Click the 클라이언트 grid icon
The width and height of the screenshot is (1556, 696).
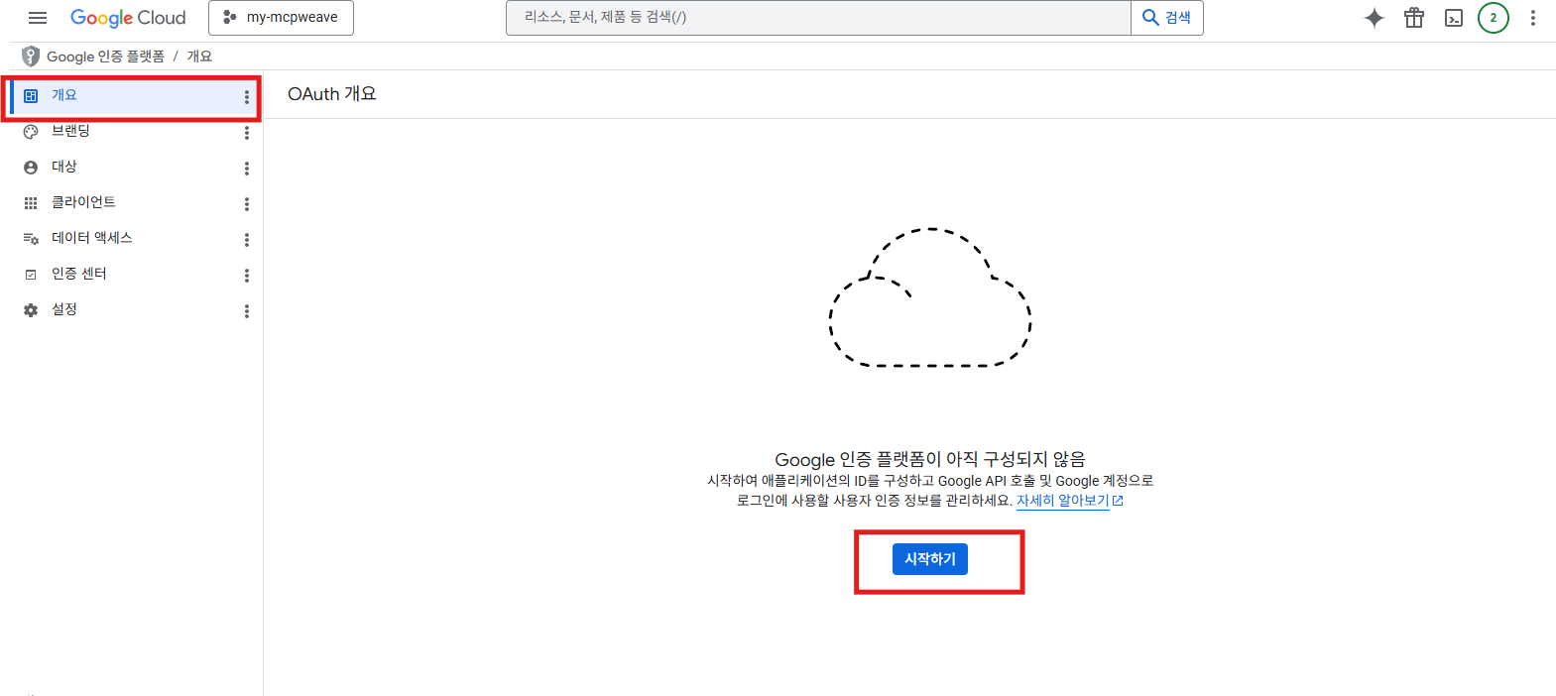pyautogui.click(x=31, y=203)
